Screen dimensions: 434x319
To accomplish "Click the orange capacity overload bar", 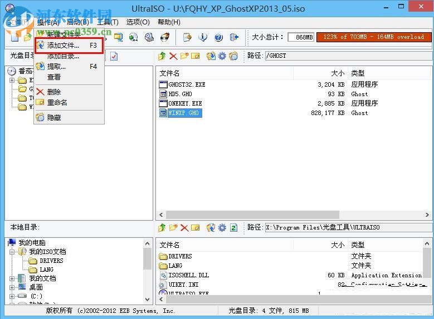I will pos(374,37).
